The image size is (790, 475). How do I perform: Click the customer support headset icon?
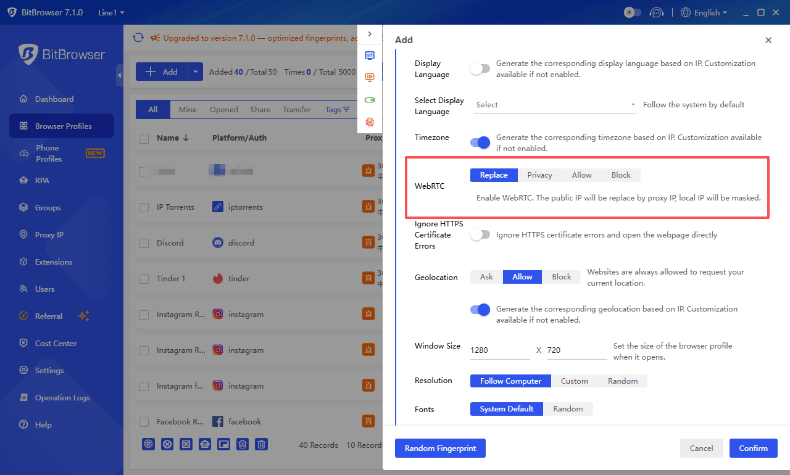pos(656,12)
